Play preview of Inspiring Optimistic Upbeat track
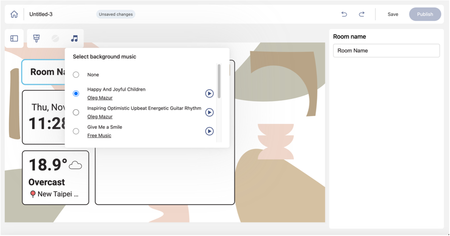The height and width of the screenshot is (236, 450). click(209, 113)
